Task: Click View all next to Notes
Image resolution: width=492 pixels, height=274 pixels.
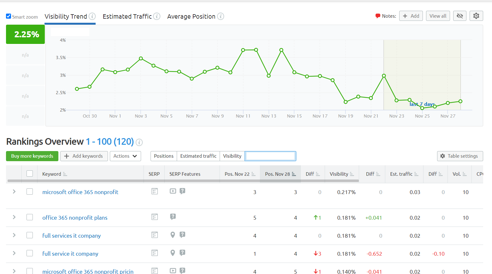Action: click(438, 15)
